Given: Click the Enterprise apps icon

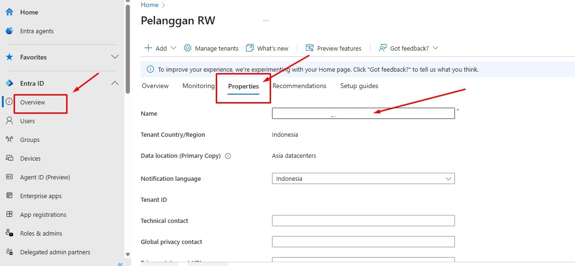Looking at the screenshot, I should [9, 196].
